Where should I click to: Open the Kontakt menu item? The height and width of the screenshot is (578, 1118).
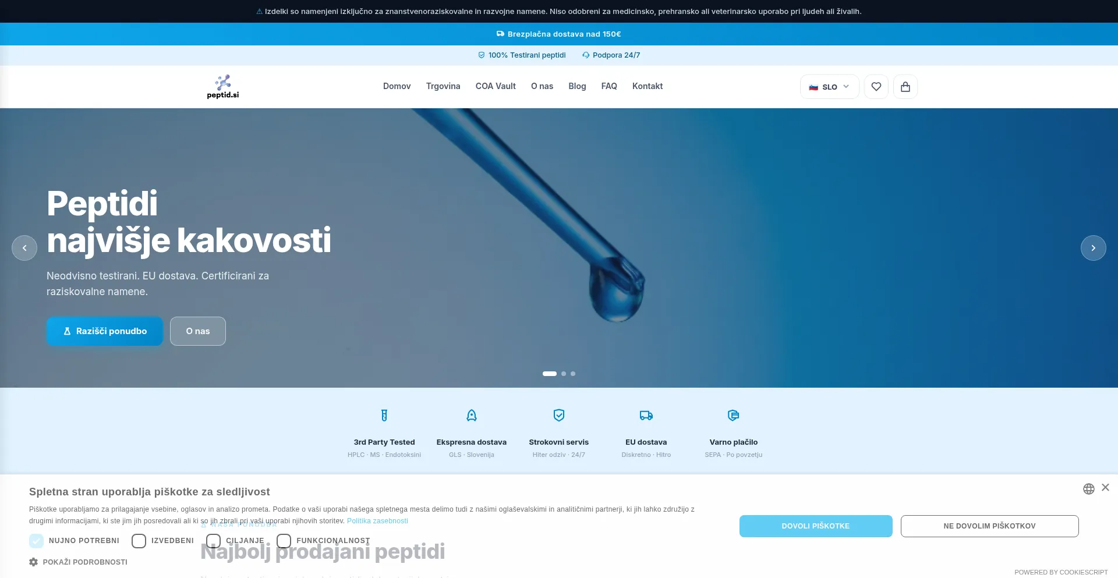[648, 86]
